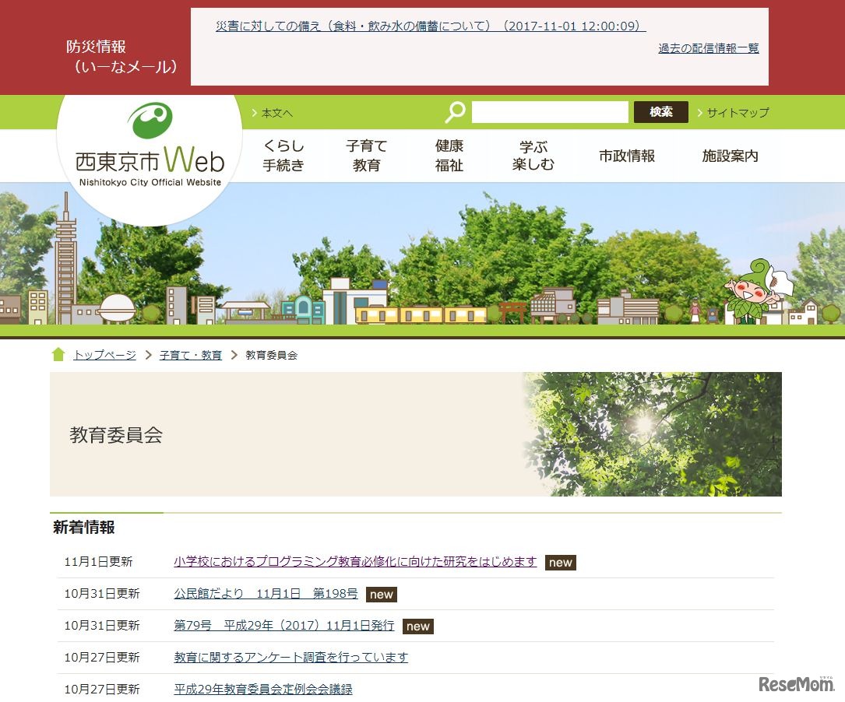Expand the chevron before サイトマップ
845x702 pixels.
699,112
